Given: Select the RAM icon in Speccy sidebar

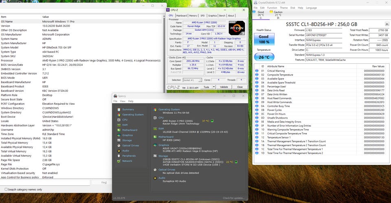Looking at the screenshot, I should (x=119, y=125).
